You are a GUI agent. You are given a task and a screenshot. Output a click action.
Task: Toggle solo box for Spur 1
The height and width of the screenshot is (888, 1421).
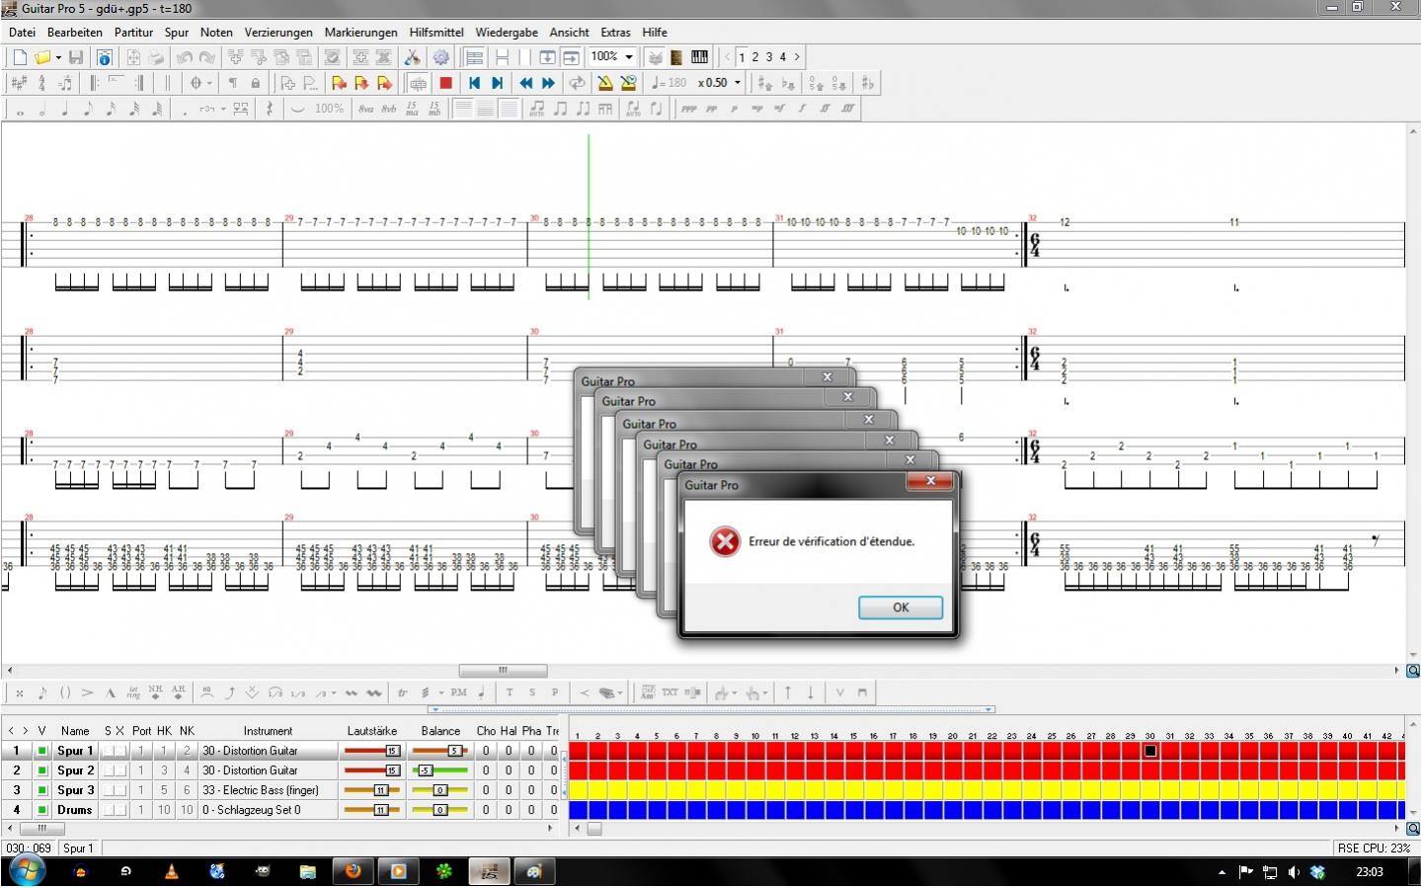pos(109,751)
